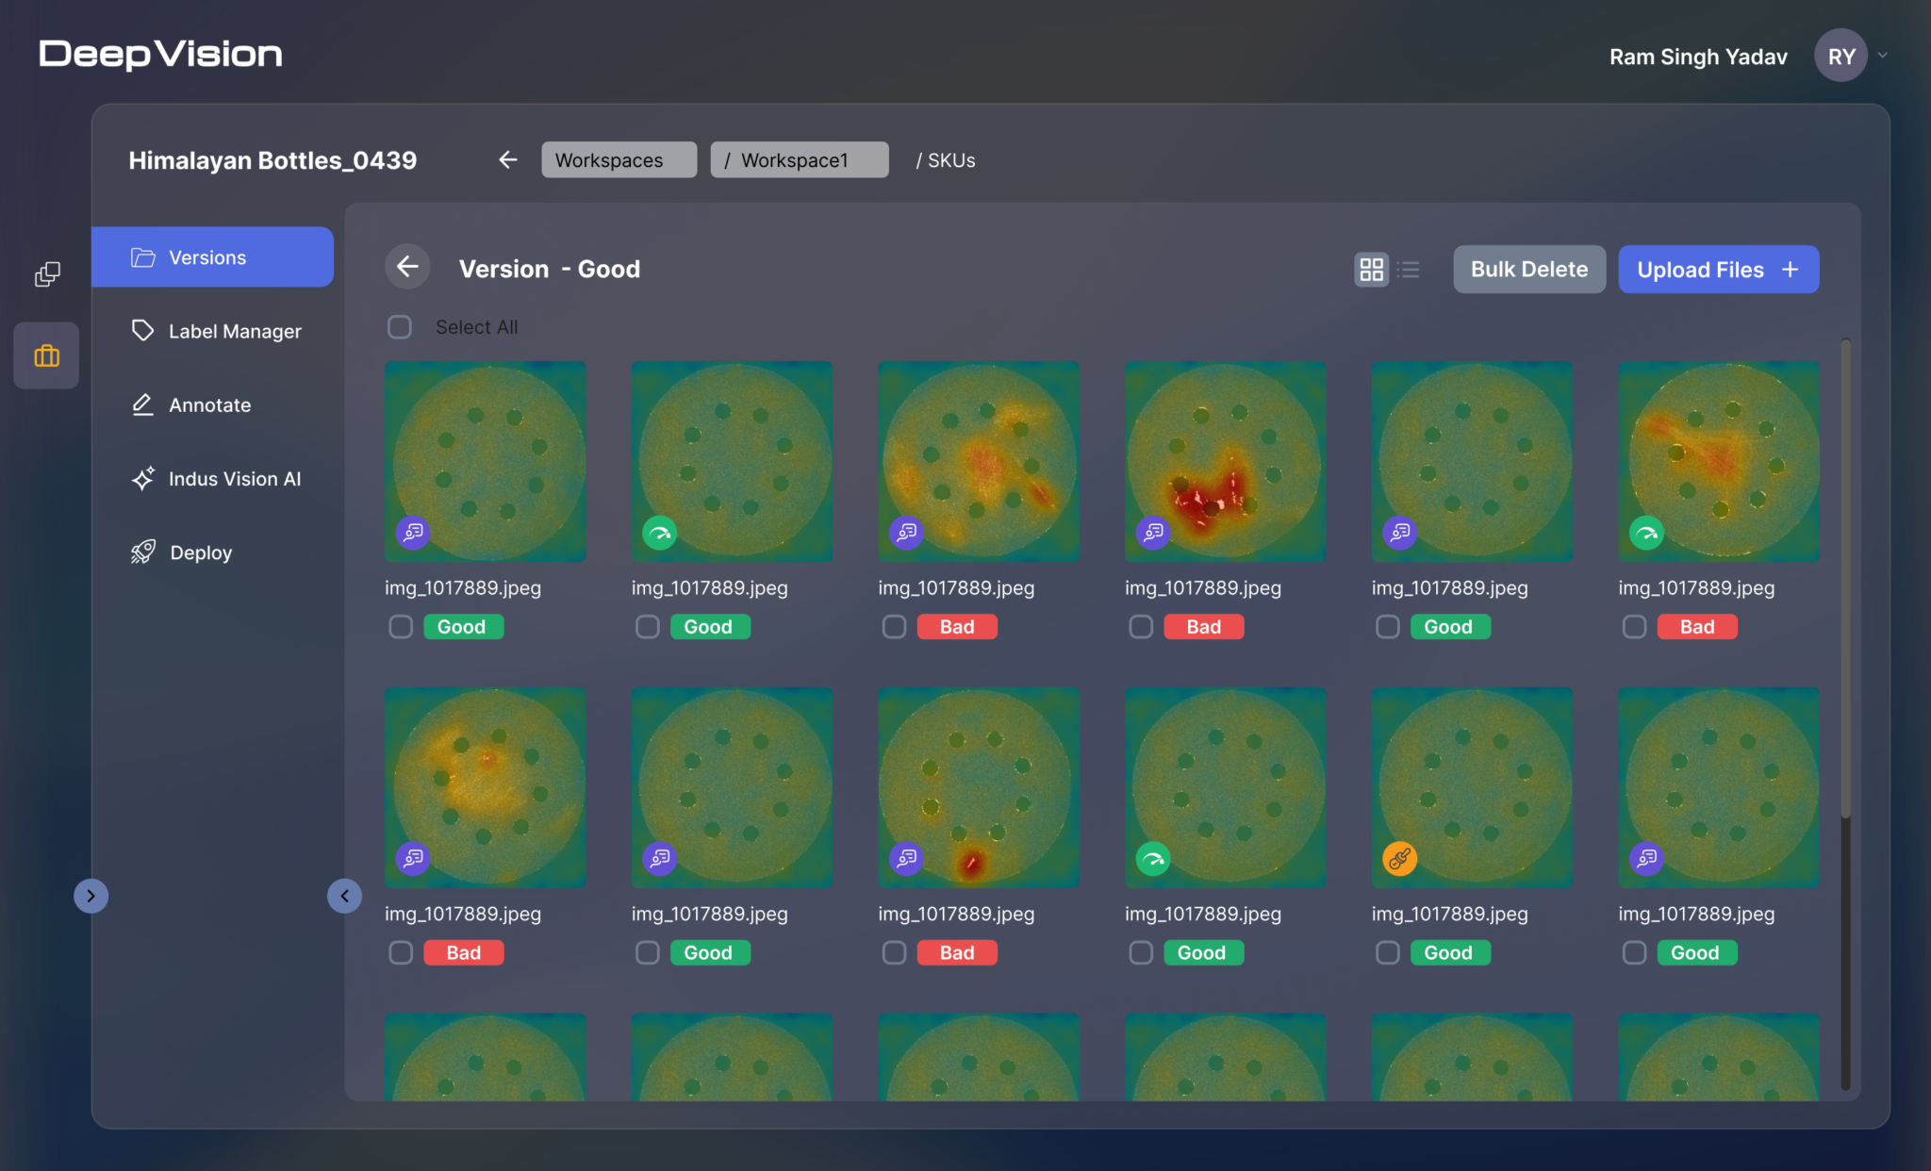This screenshot has height=1171, width=1931.
Task: Open the red-blotched fourth top-row thumbnail
Action: (x=1225, y=462)
